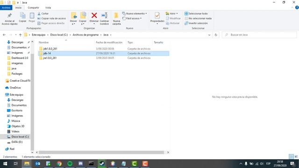Sort by Fecha de modificación column
The width and height of the screenshot is (299, 168).
pos(109,42)
